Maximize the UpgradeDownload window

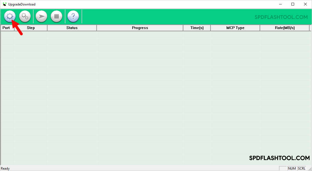[x=293, y=4]
